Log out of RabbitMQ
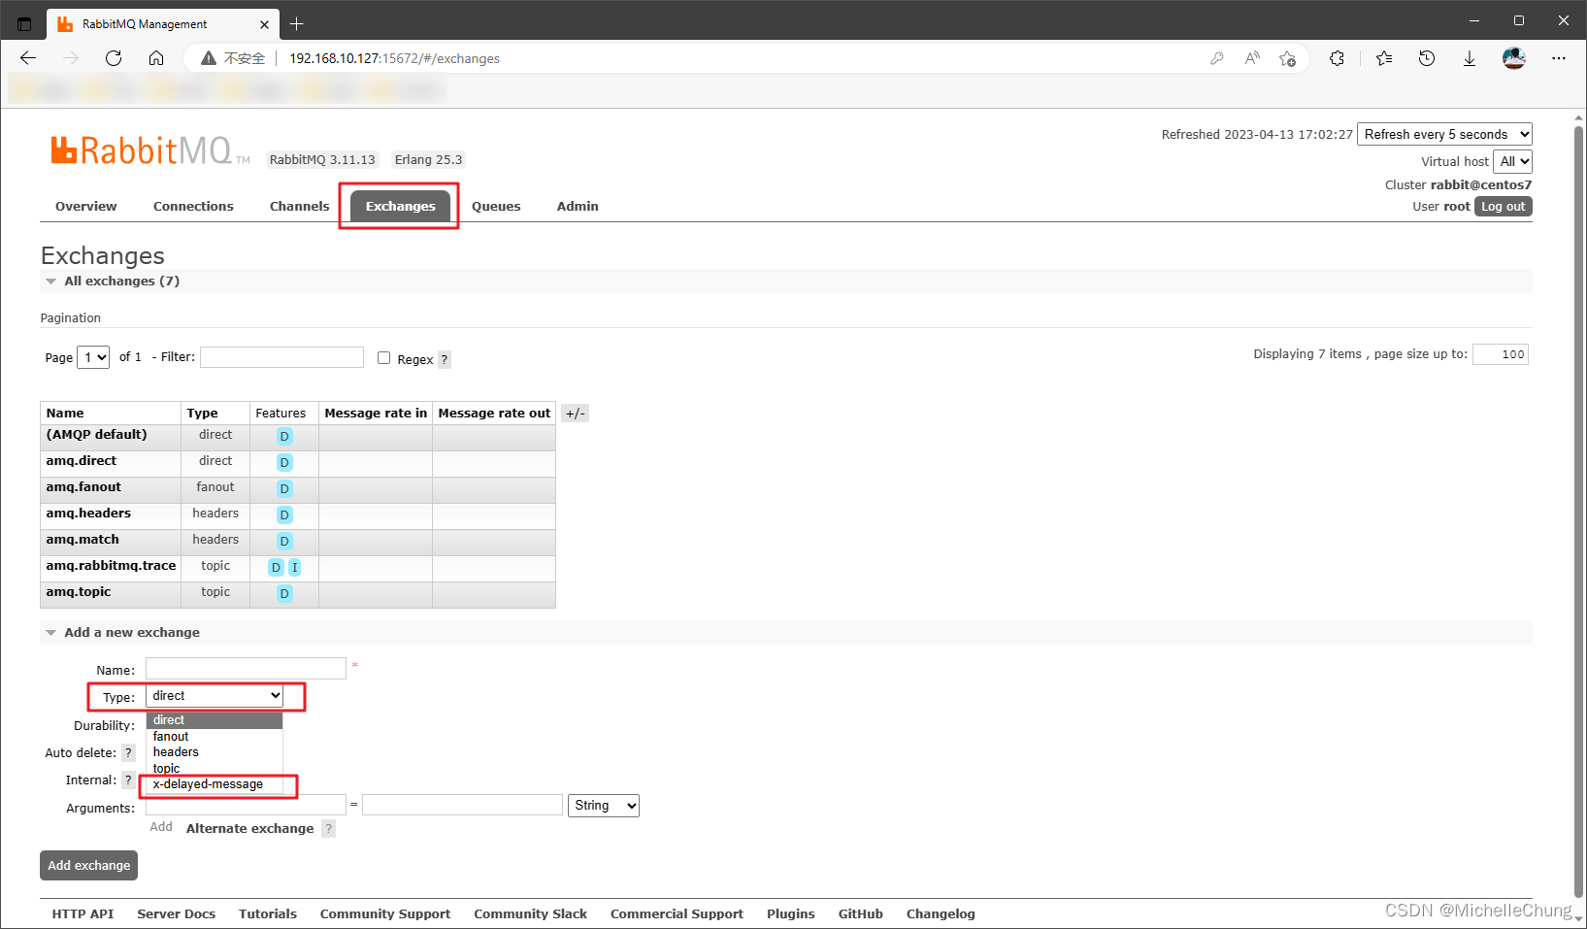The height and width of the screenshot is (929, 1587). [1503, 207]
